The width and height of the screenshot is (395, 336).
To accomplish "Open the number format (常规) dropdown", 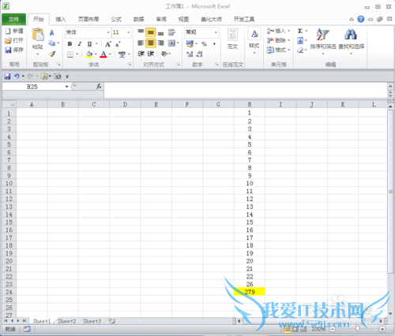I will (x=216, y=32).
